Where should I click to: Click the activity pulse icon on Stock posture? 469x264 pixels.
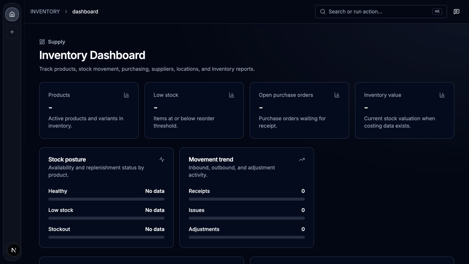(x=162, y=159)
